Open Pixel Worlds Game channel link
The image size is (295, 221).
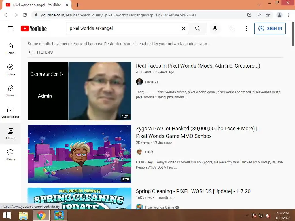[160, 207]
